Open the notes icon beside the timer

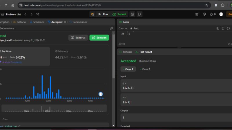pos(139,14)
